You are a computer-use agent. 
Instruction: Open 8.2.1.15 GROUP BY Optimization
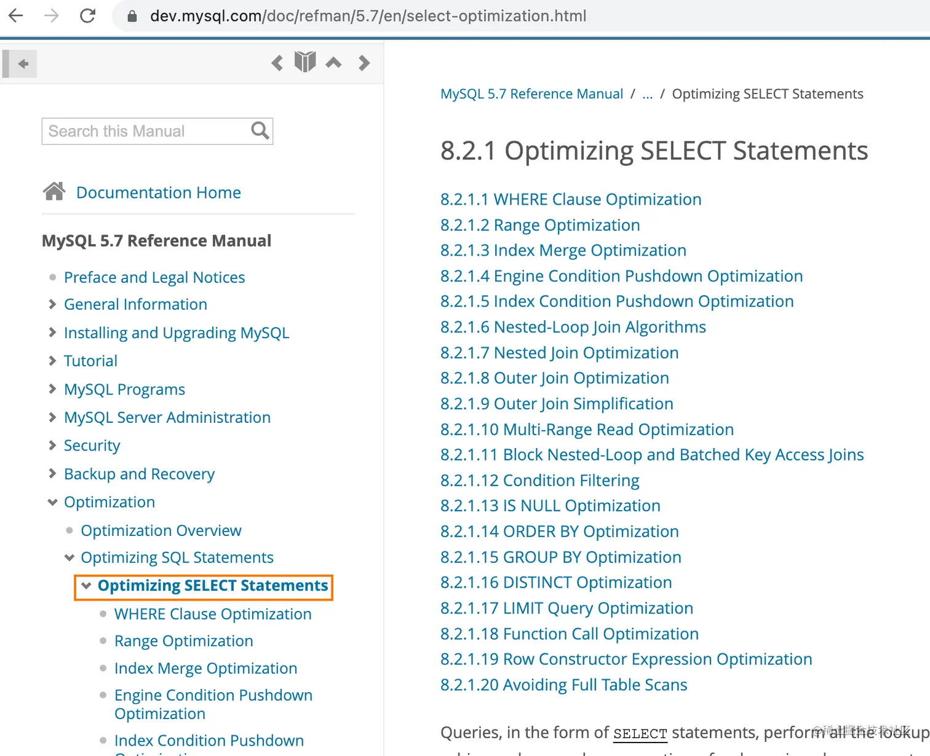pyautogui.click(x=561, y=557)
